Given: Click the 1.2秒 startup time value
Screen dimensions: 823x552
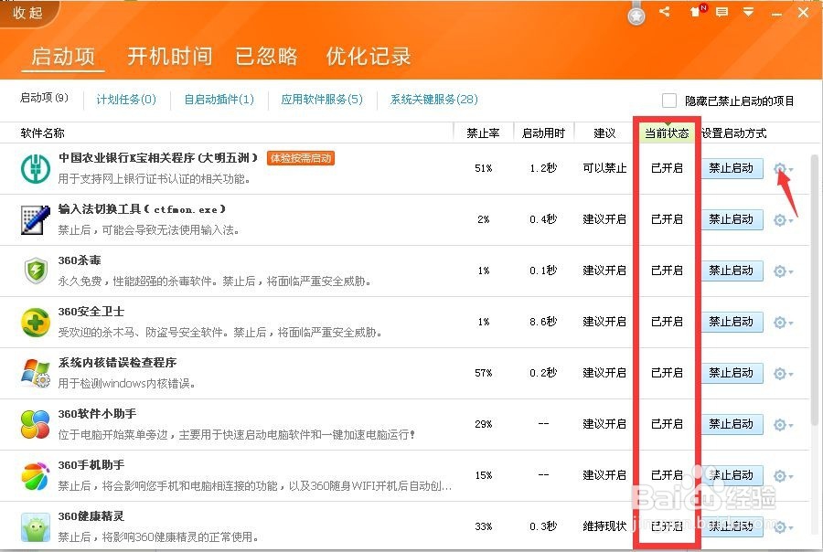Looking at the screenshot, I should (x=542, y=168).
